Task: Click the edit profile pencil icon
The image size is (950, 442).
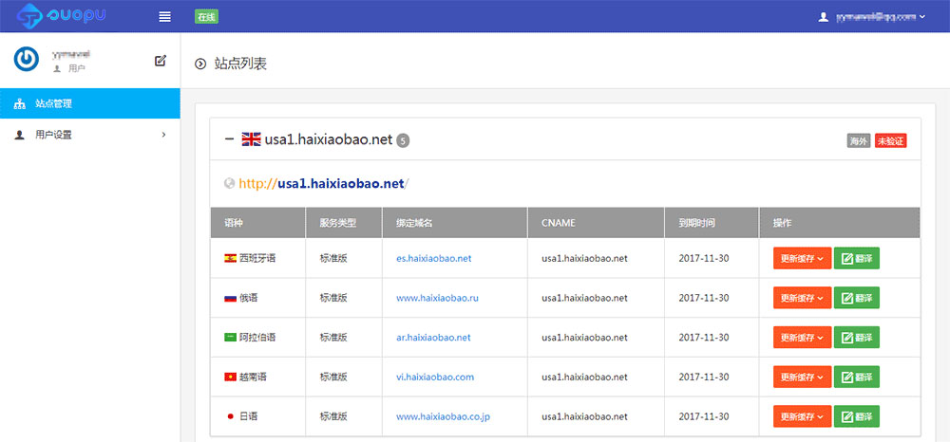Action: 161,61
